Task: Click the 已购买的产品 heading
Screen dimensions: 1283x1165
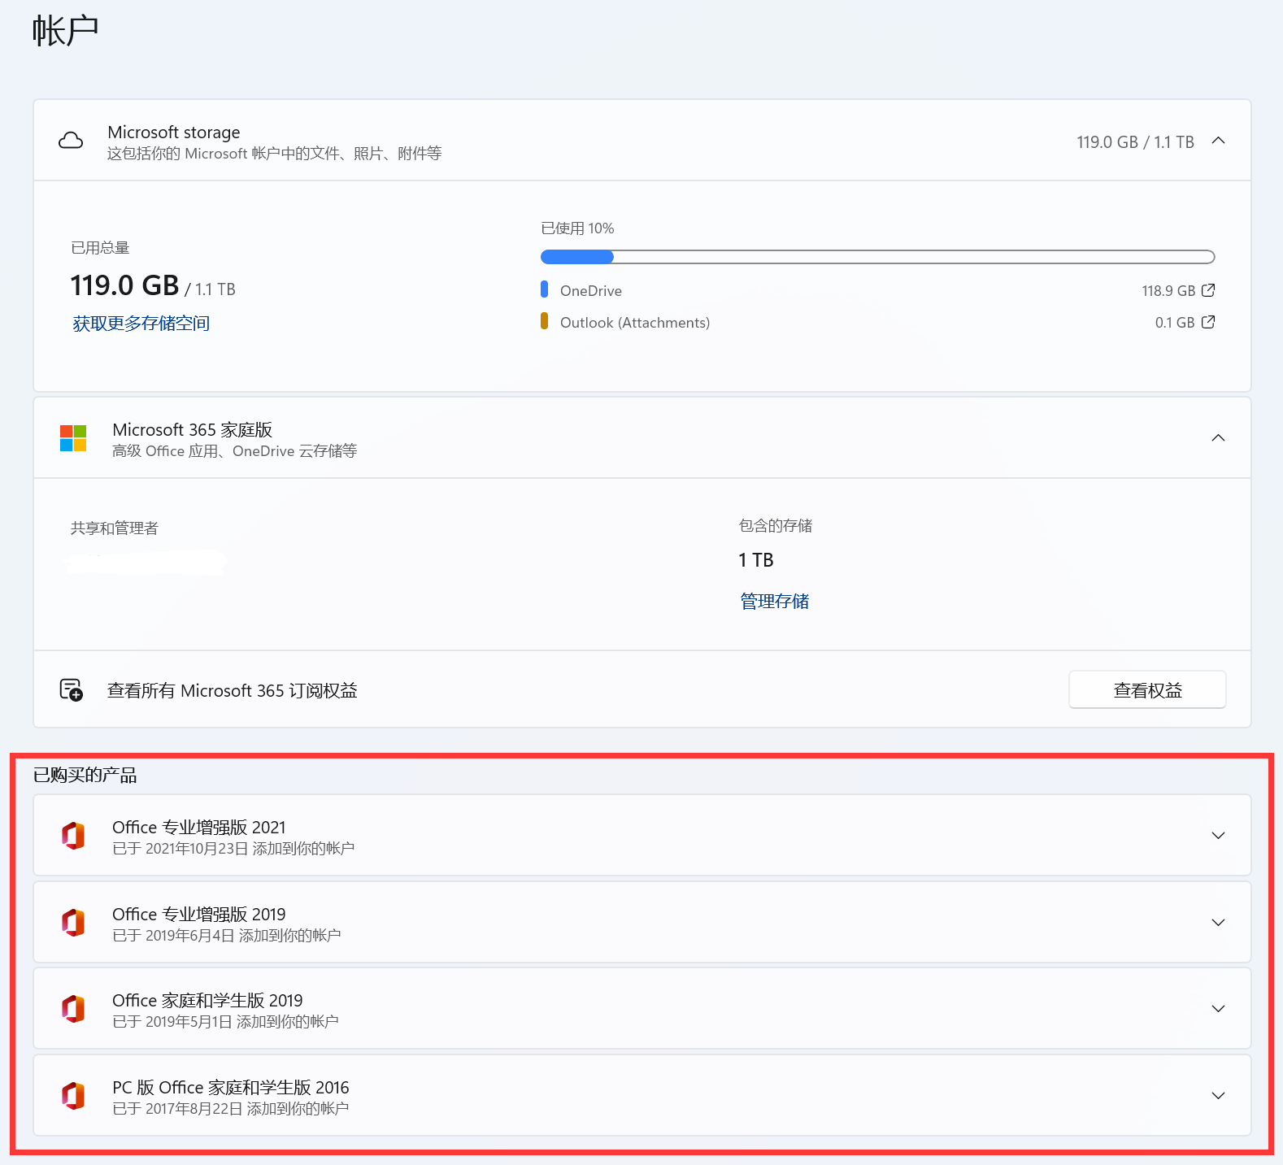Action: pos(85,775)
